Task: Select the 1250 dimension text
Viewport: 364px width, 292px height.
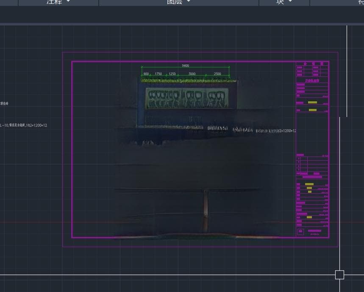Action: pos(172,74)
